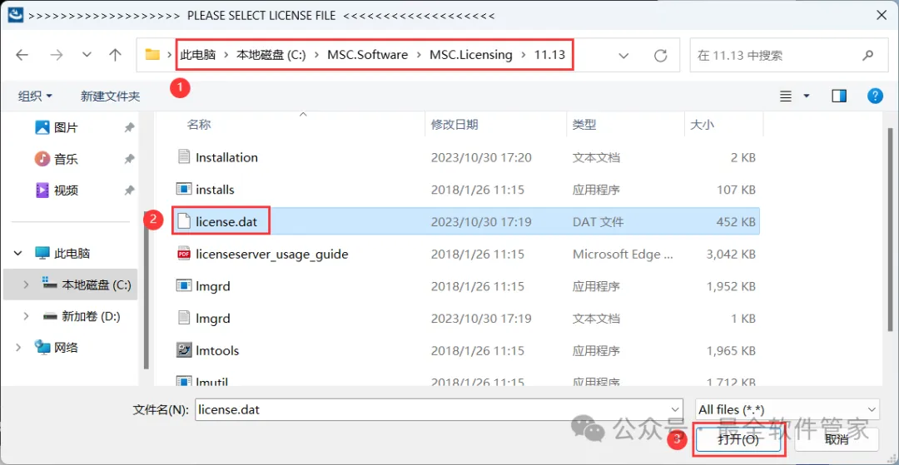
Task: Select 本地磁盘 (C:) in the tree
Action: [x=87, y=284]
